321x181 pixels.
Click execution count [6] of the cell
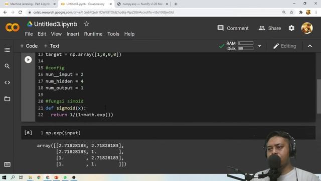point(28,133)
